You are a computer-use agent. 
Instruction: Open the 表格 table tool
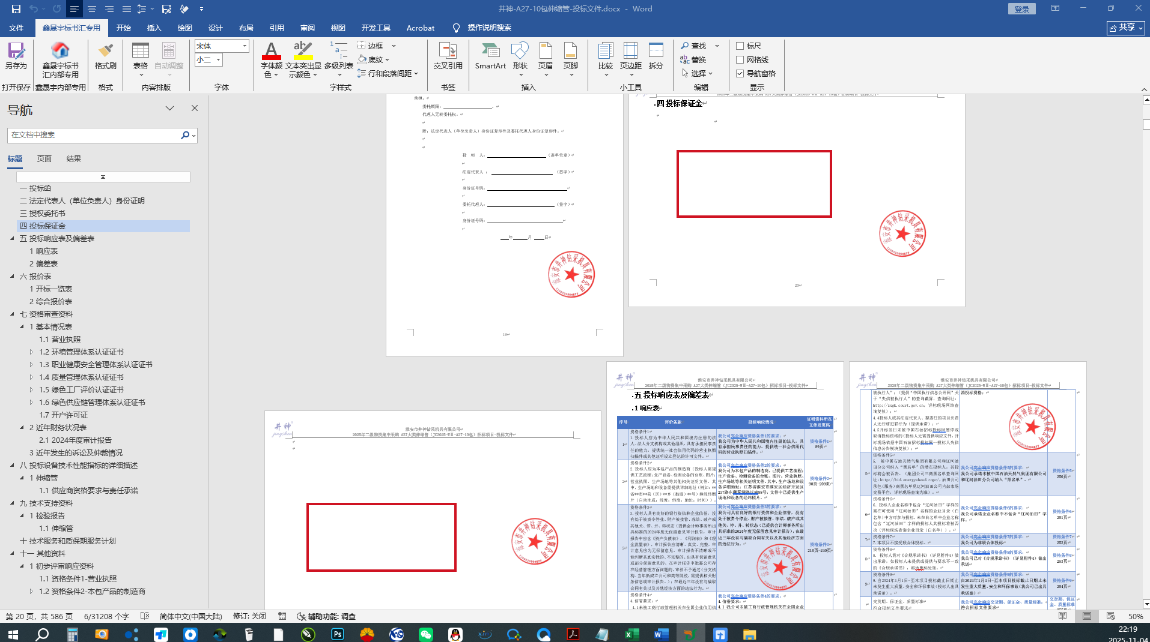click(x=141, y=59)
